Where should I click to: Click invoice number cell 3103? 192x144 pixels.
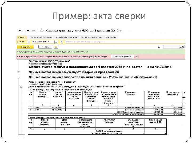click(42, 110)
